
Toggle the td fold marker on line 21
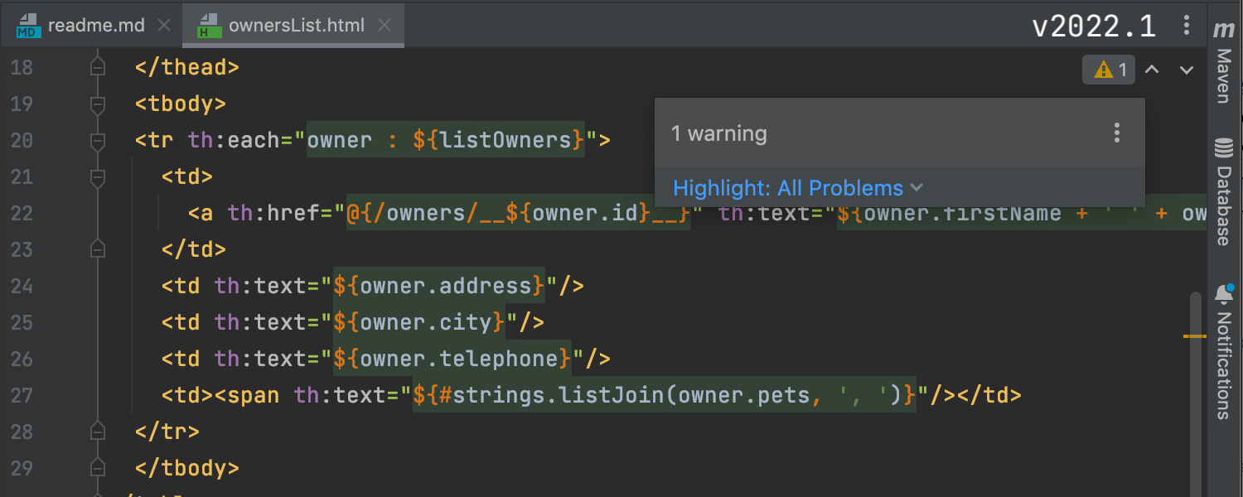point(98,177)
